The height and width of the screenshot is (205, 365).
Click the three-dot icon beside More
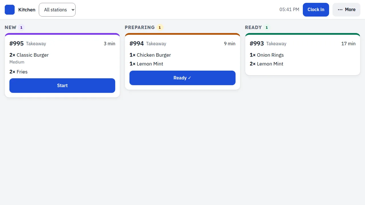coord(340,10)
